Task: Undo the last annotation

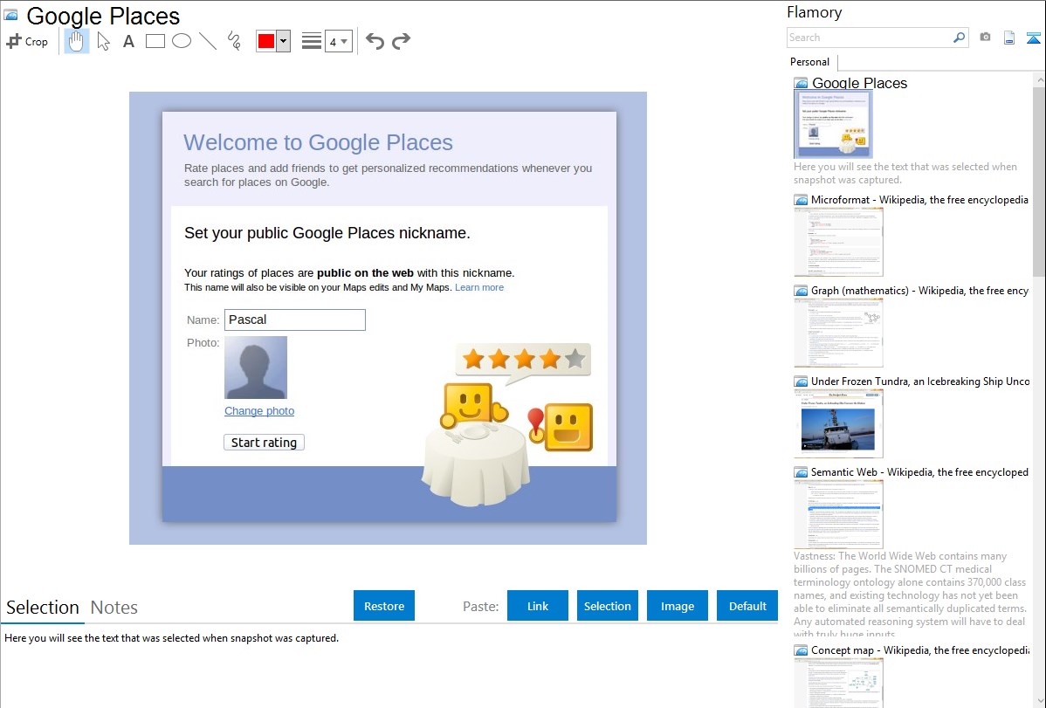Action: click(375, 41)
